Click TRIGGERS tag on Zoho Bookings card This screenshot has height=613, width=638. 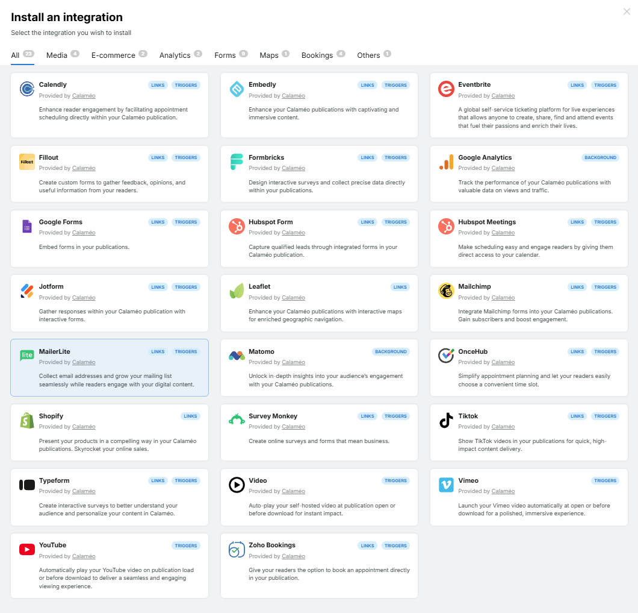[x=395, y=545]
